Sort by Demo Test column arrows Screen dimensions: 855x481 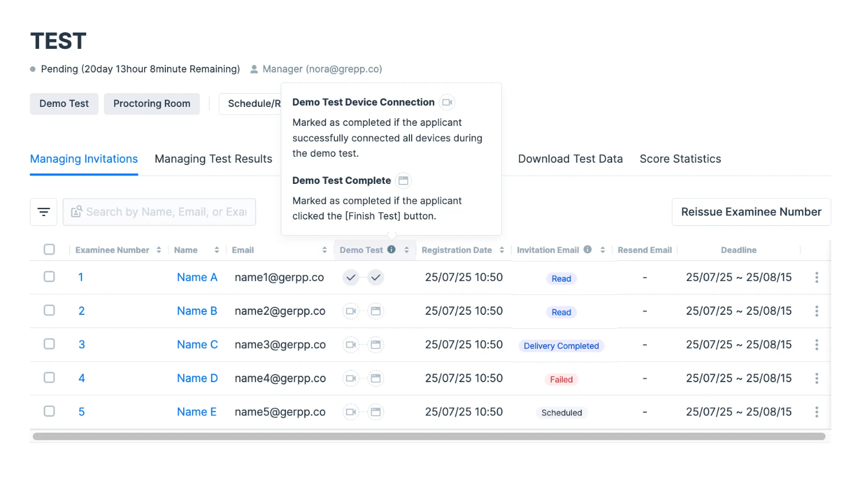pyautogui.click(x=407, y=250)
